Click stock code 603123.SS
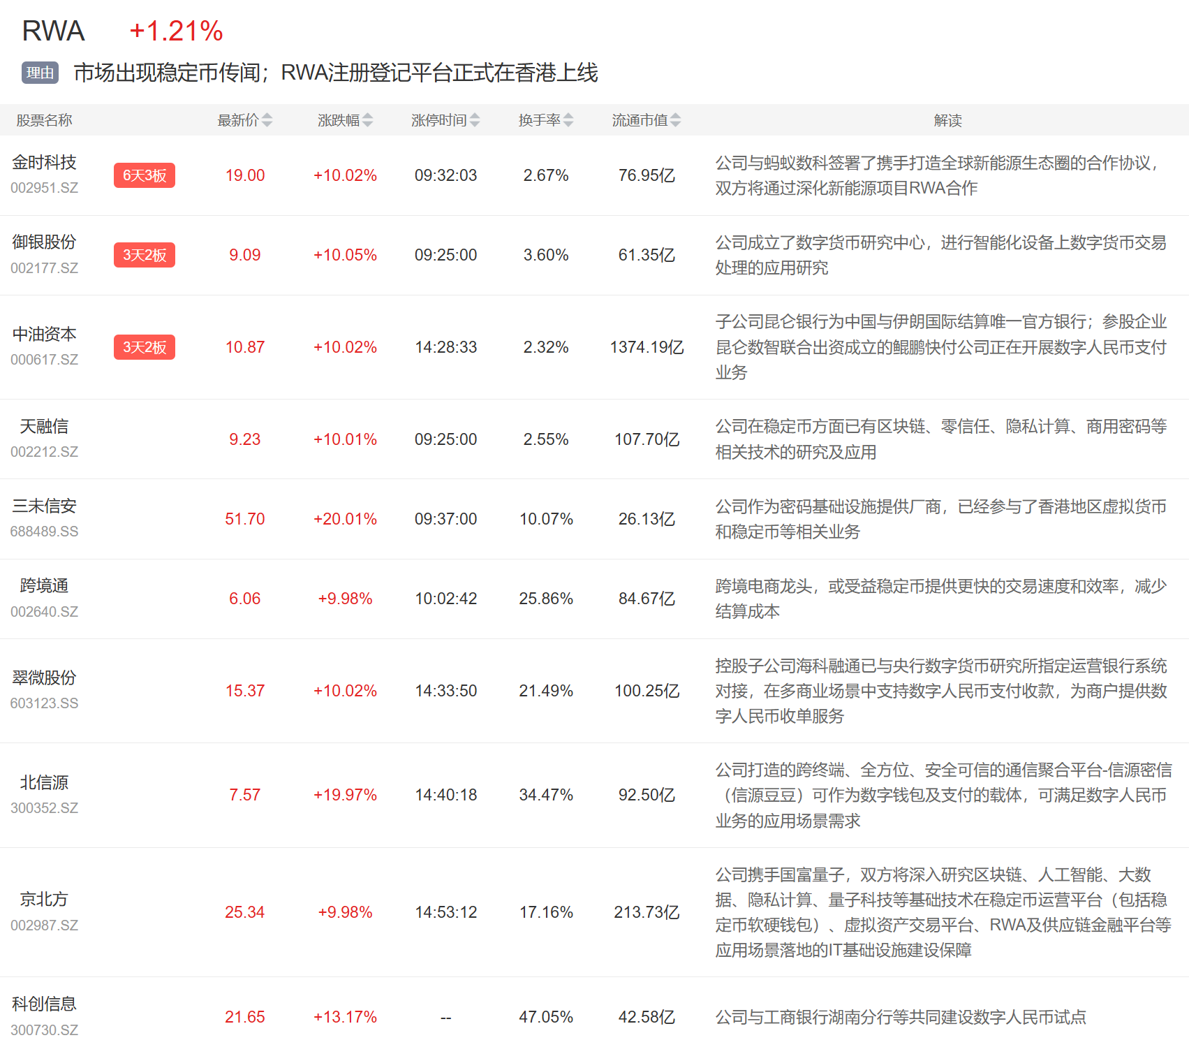 [x=44, y=703]
